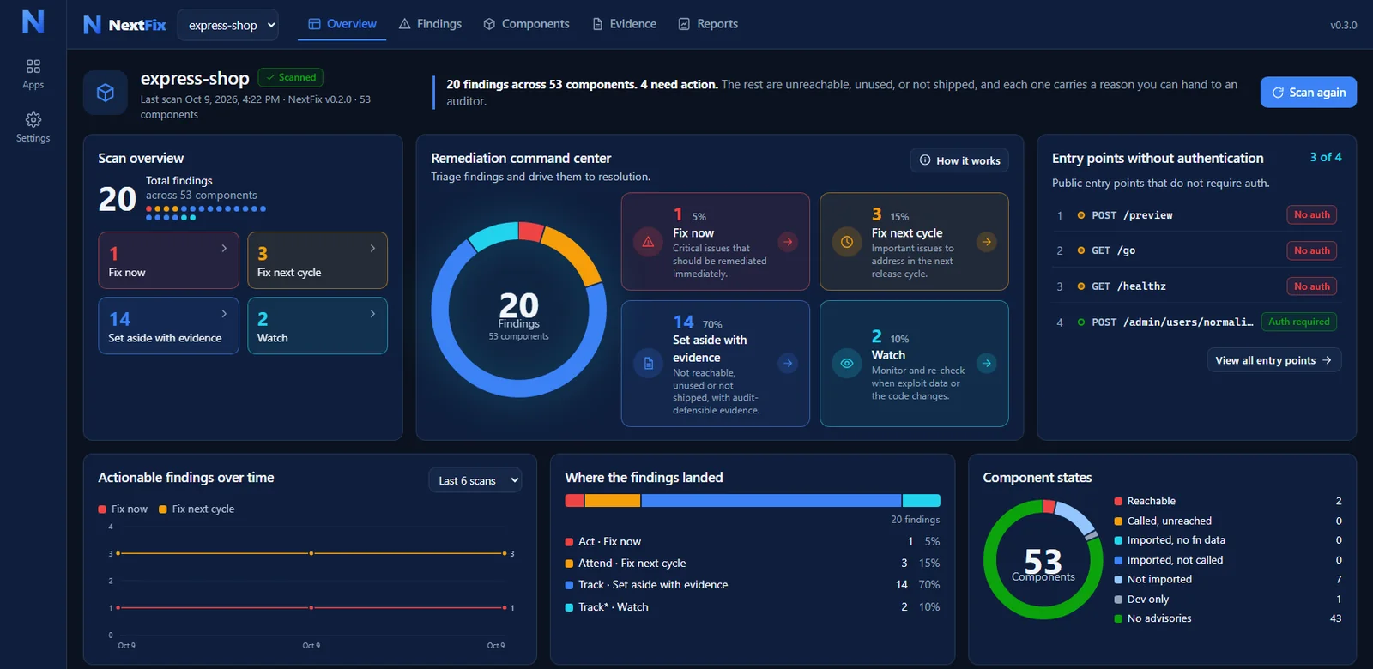Click the arrow on Fix next cycle 15% card
The width and height of the screenshot is (1373, 669).
987,242
